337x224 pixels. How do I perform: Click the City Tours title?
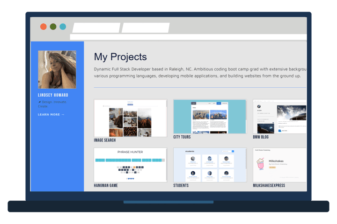pyautogui.click(x=182, y=137)
